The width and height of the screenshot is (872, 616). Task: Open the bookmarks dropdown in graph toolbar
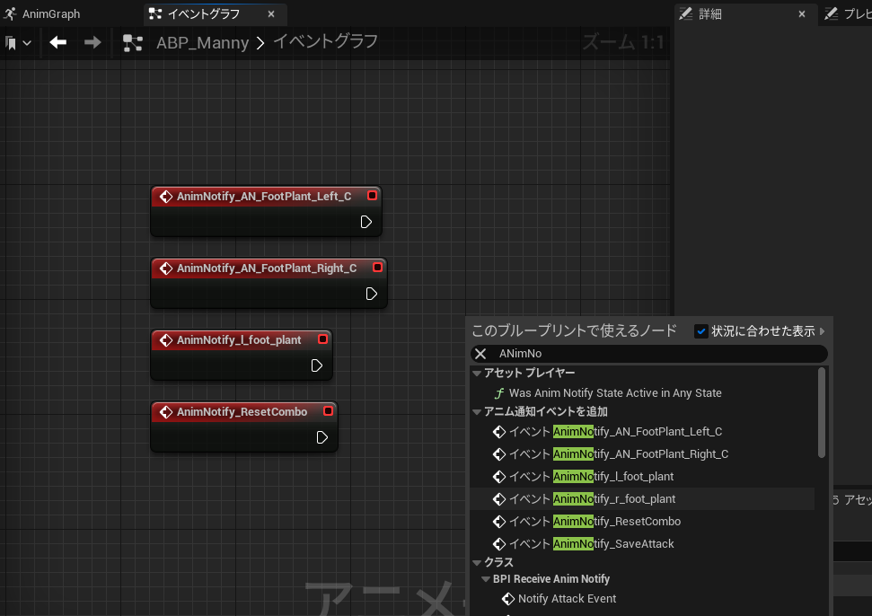[18, 43]
